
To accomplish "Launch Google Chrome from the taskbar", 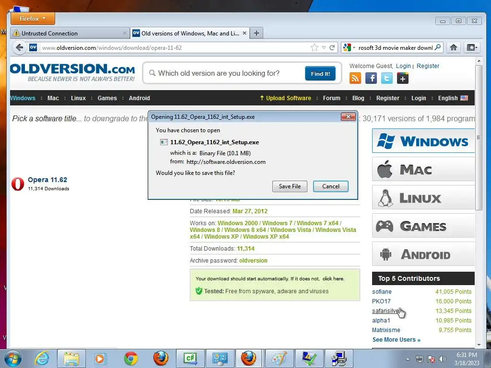I will [130, 358].
